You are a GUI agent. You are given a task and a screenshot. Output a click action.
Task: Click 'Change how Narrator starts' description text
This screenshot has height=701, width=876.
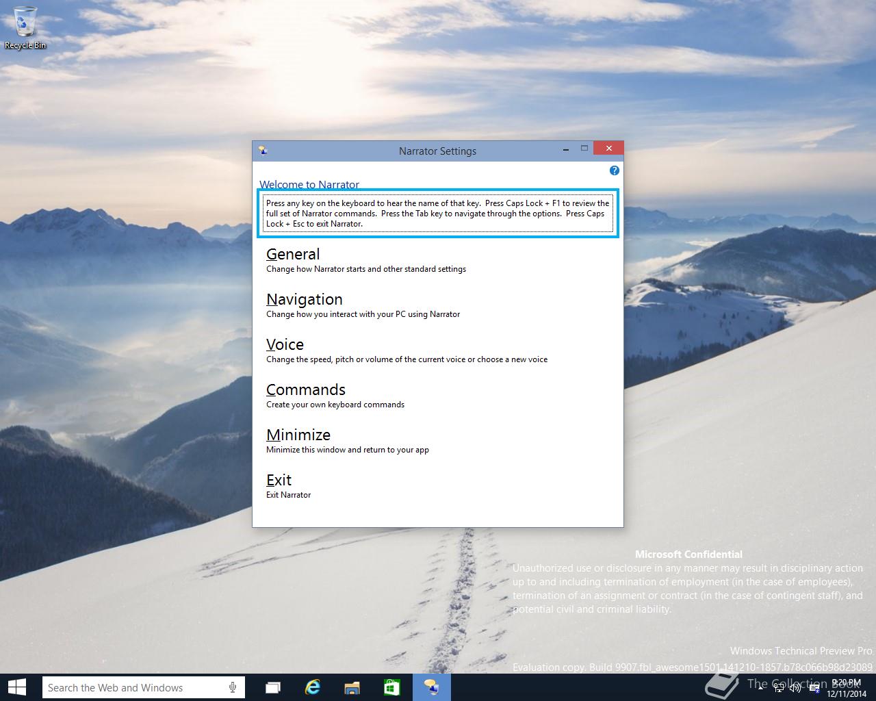click(x=366, y=269)
